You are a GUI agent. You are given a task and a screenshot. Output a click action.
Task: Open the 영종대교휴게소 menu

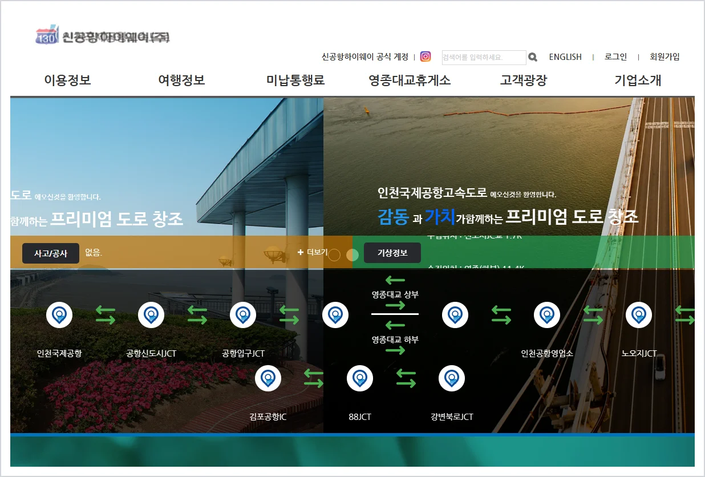pyautogui.click(x=410, y=80)
